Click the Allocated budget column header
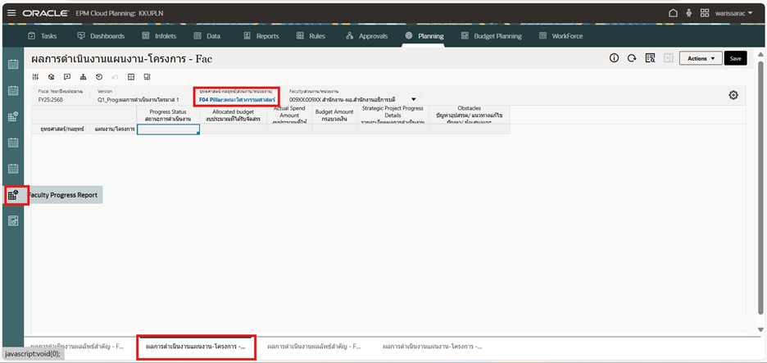This screenshot has height=363, width=767. [x=234, y=115]
